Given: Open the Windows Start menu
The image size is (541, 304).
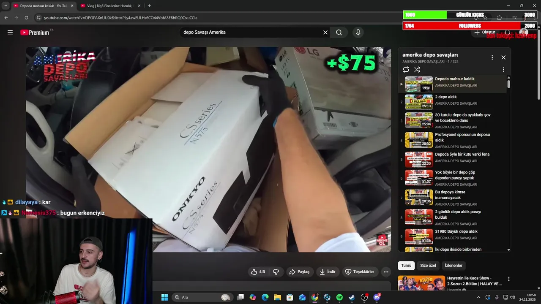Looking at the screenshot, I should click(x=164, y=297).
